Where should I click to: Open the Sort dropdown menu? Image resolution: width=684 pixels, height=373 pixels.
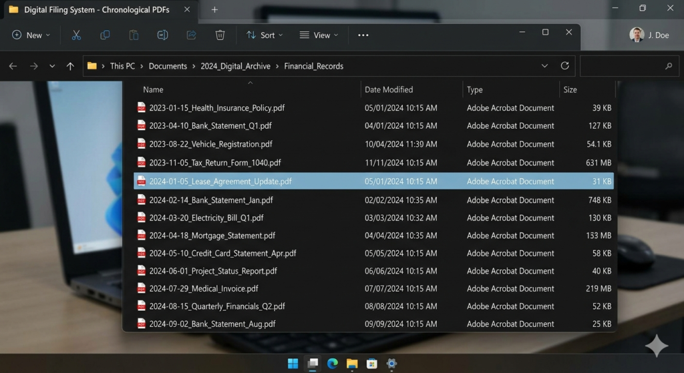[265, 35]
